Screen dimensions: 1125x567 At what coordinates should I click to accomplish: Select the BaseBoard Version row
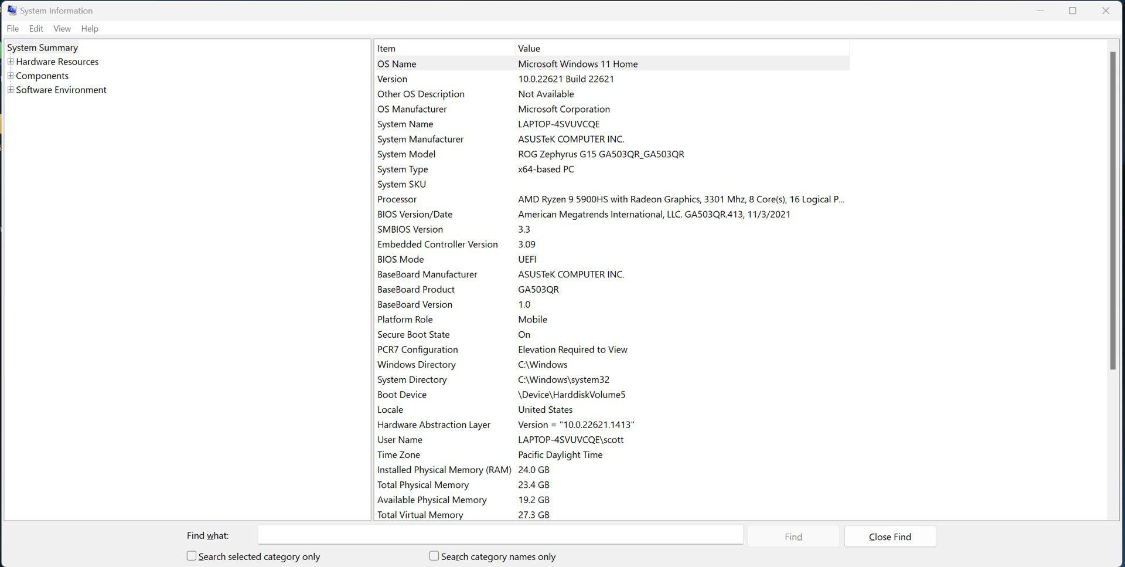[612, 304]
